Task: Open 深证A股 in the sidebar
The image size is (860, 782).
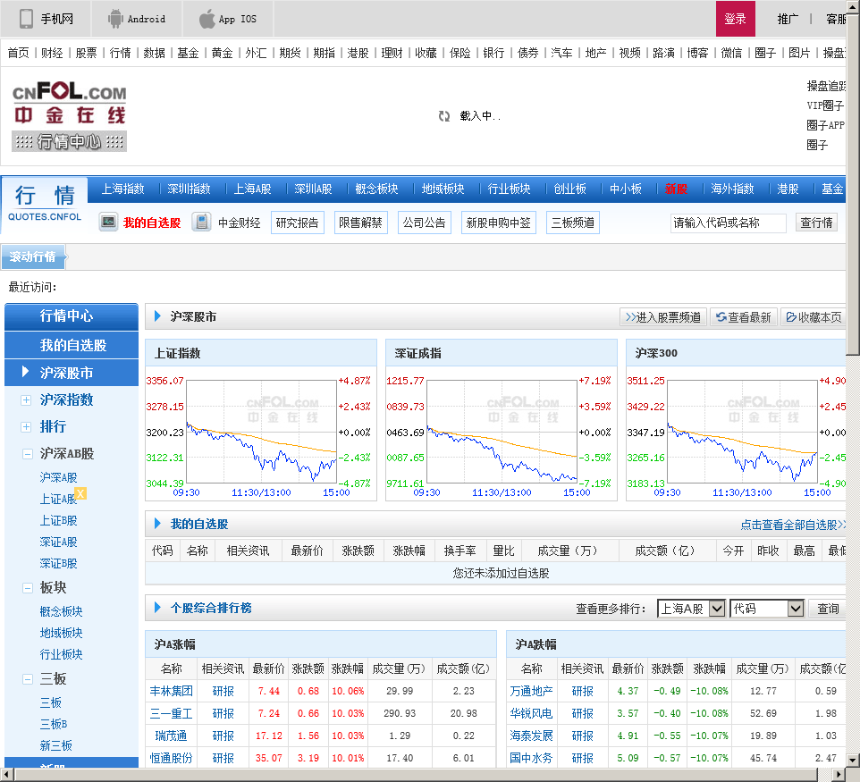Action: tap(59, 542)
